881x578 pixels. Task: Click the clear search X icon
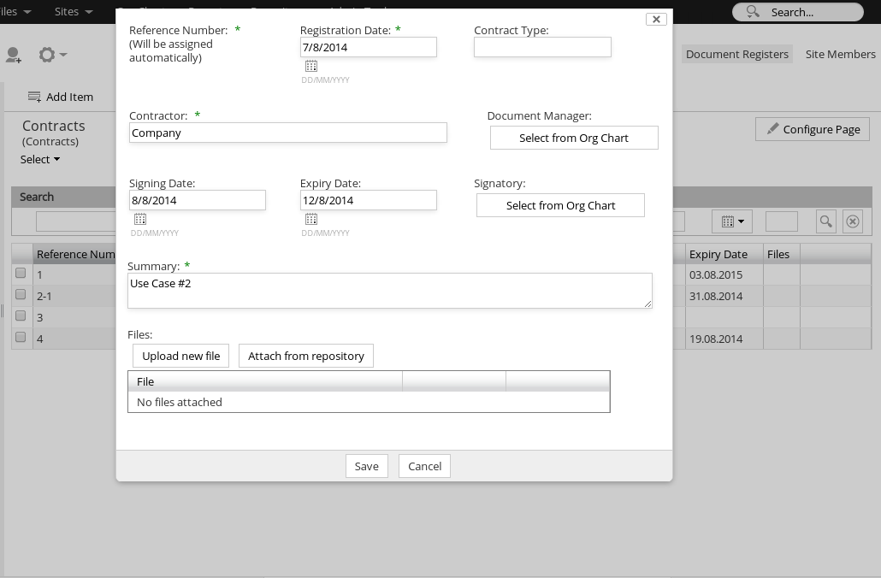point(853,221)
